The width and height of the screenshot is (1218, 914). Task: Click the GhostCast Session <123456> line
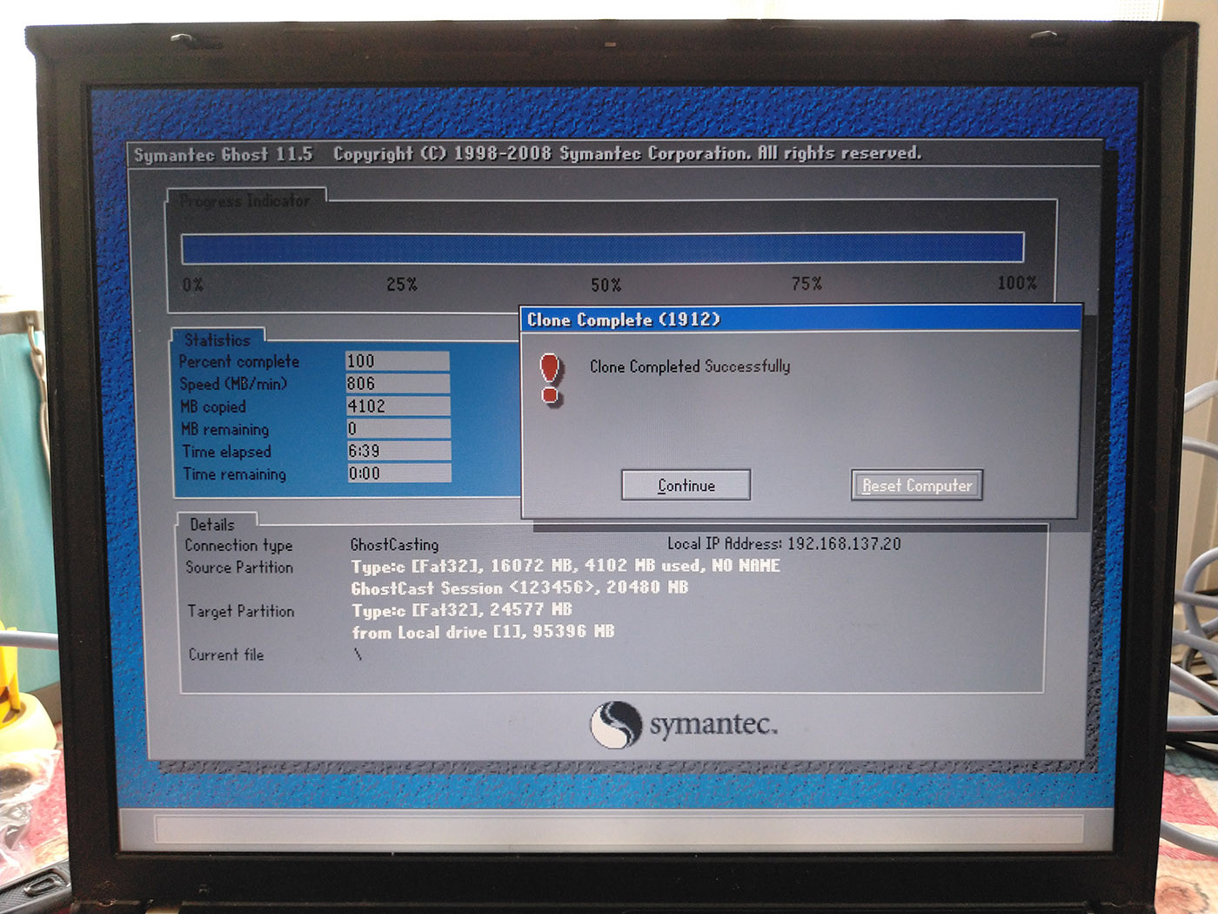click(519, 588)
